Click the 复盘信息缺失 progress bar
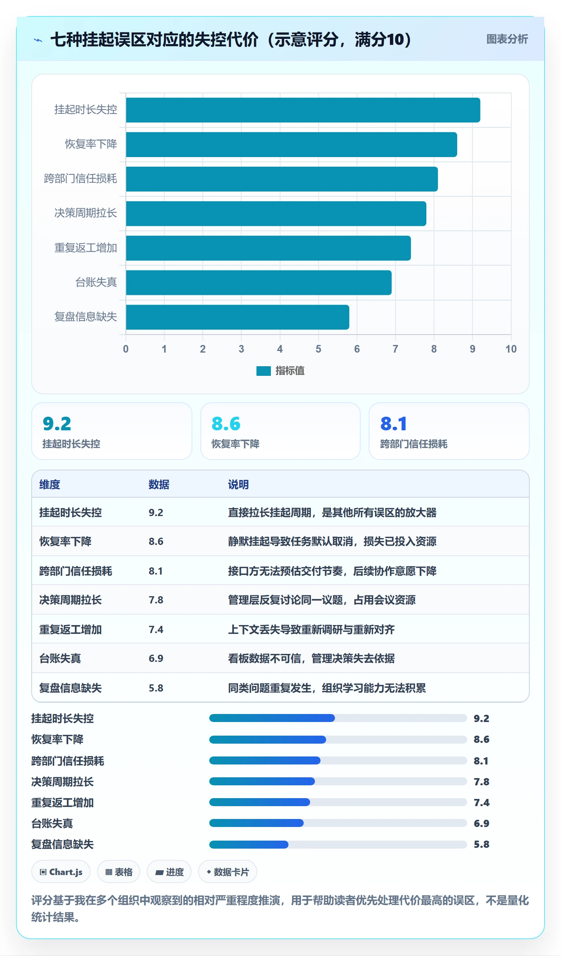Viewport: 561px width, 956px height. 338,845
